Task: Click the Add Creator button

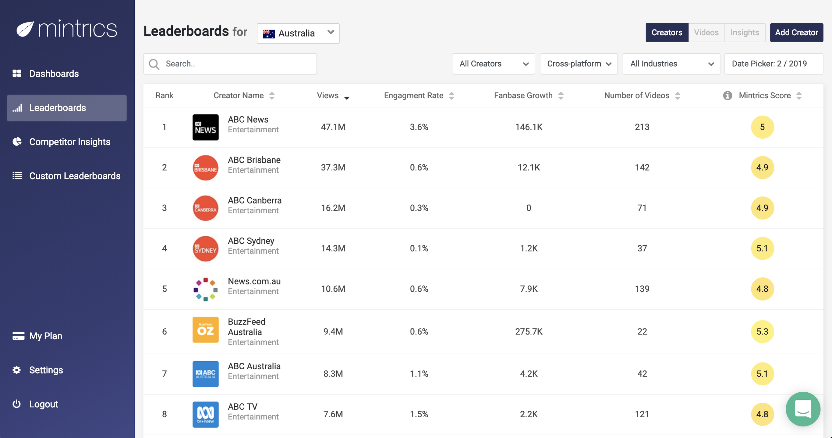Action: (x=796, y=33)
